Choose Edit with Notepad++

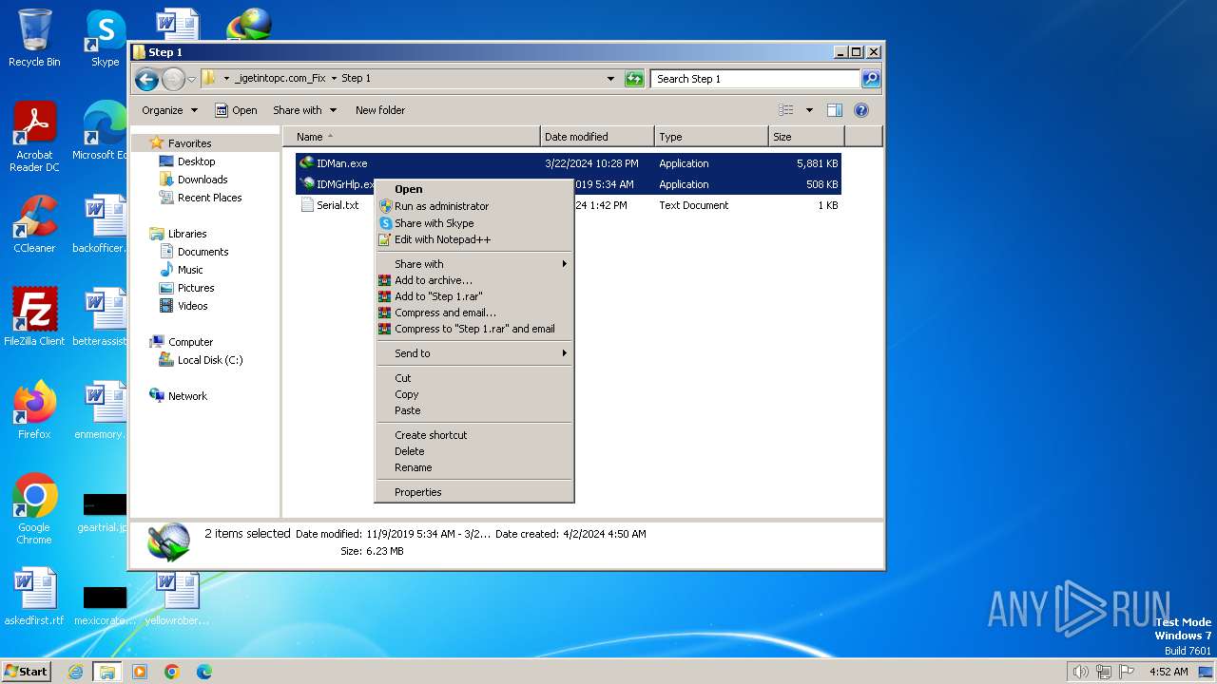pyautogui.click(x=474, y=239)
